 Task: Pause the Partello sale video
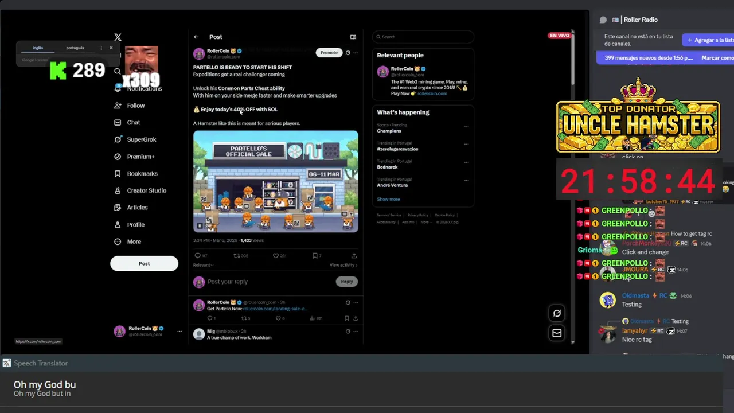[x=200, y=226]
